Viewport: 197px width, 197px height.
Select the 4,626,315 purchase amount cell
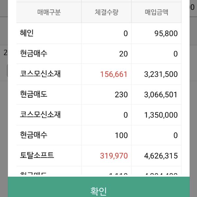161,156
